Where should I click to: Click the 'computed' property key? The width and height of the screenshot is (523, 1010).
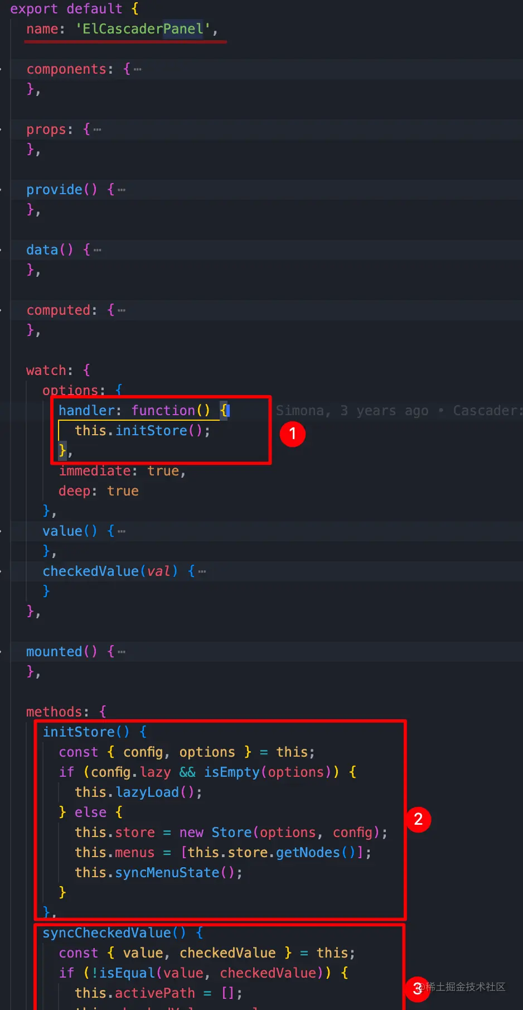58,310
